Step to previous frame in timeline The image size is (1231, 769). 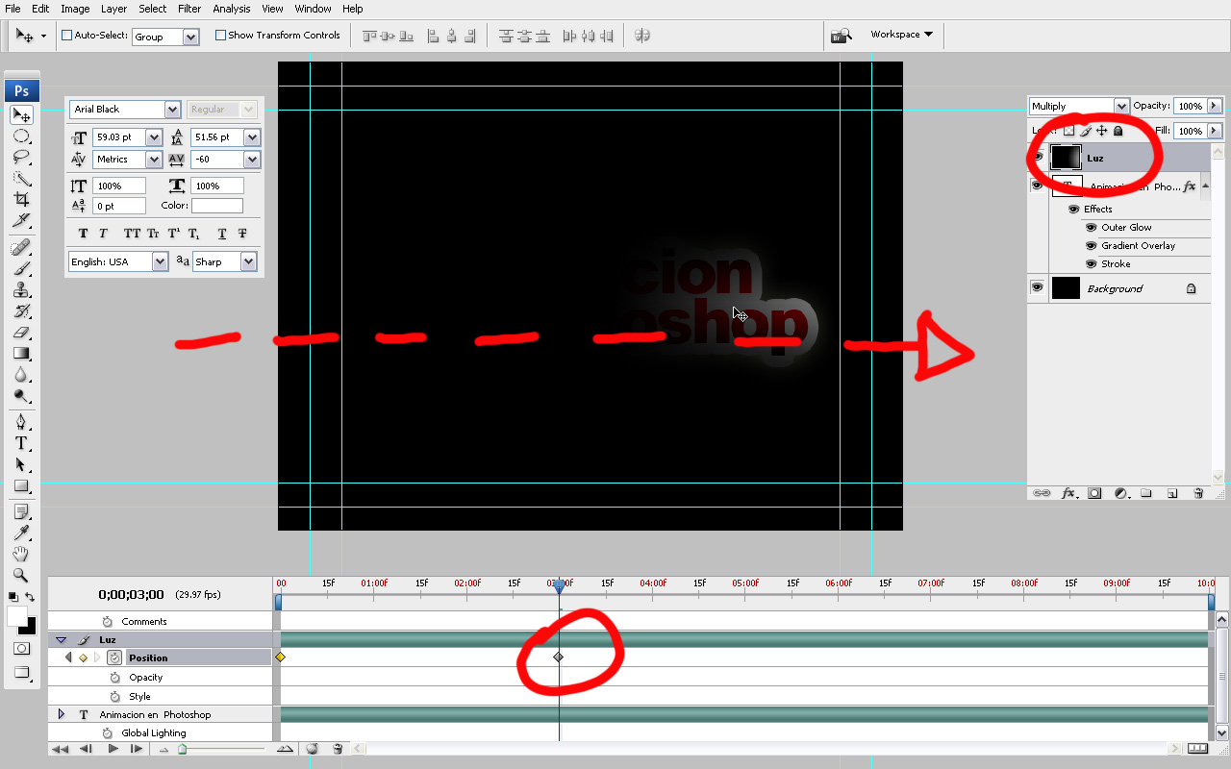87,749
